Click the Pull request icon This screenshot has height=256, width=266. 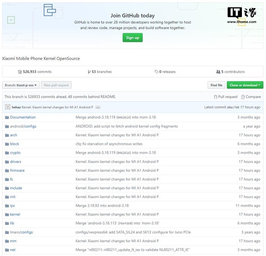tap(216, 97)
